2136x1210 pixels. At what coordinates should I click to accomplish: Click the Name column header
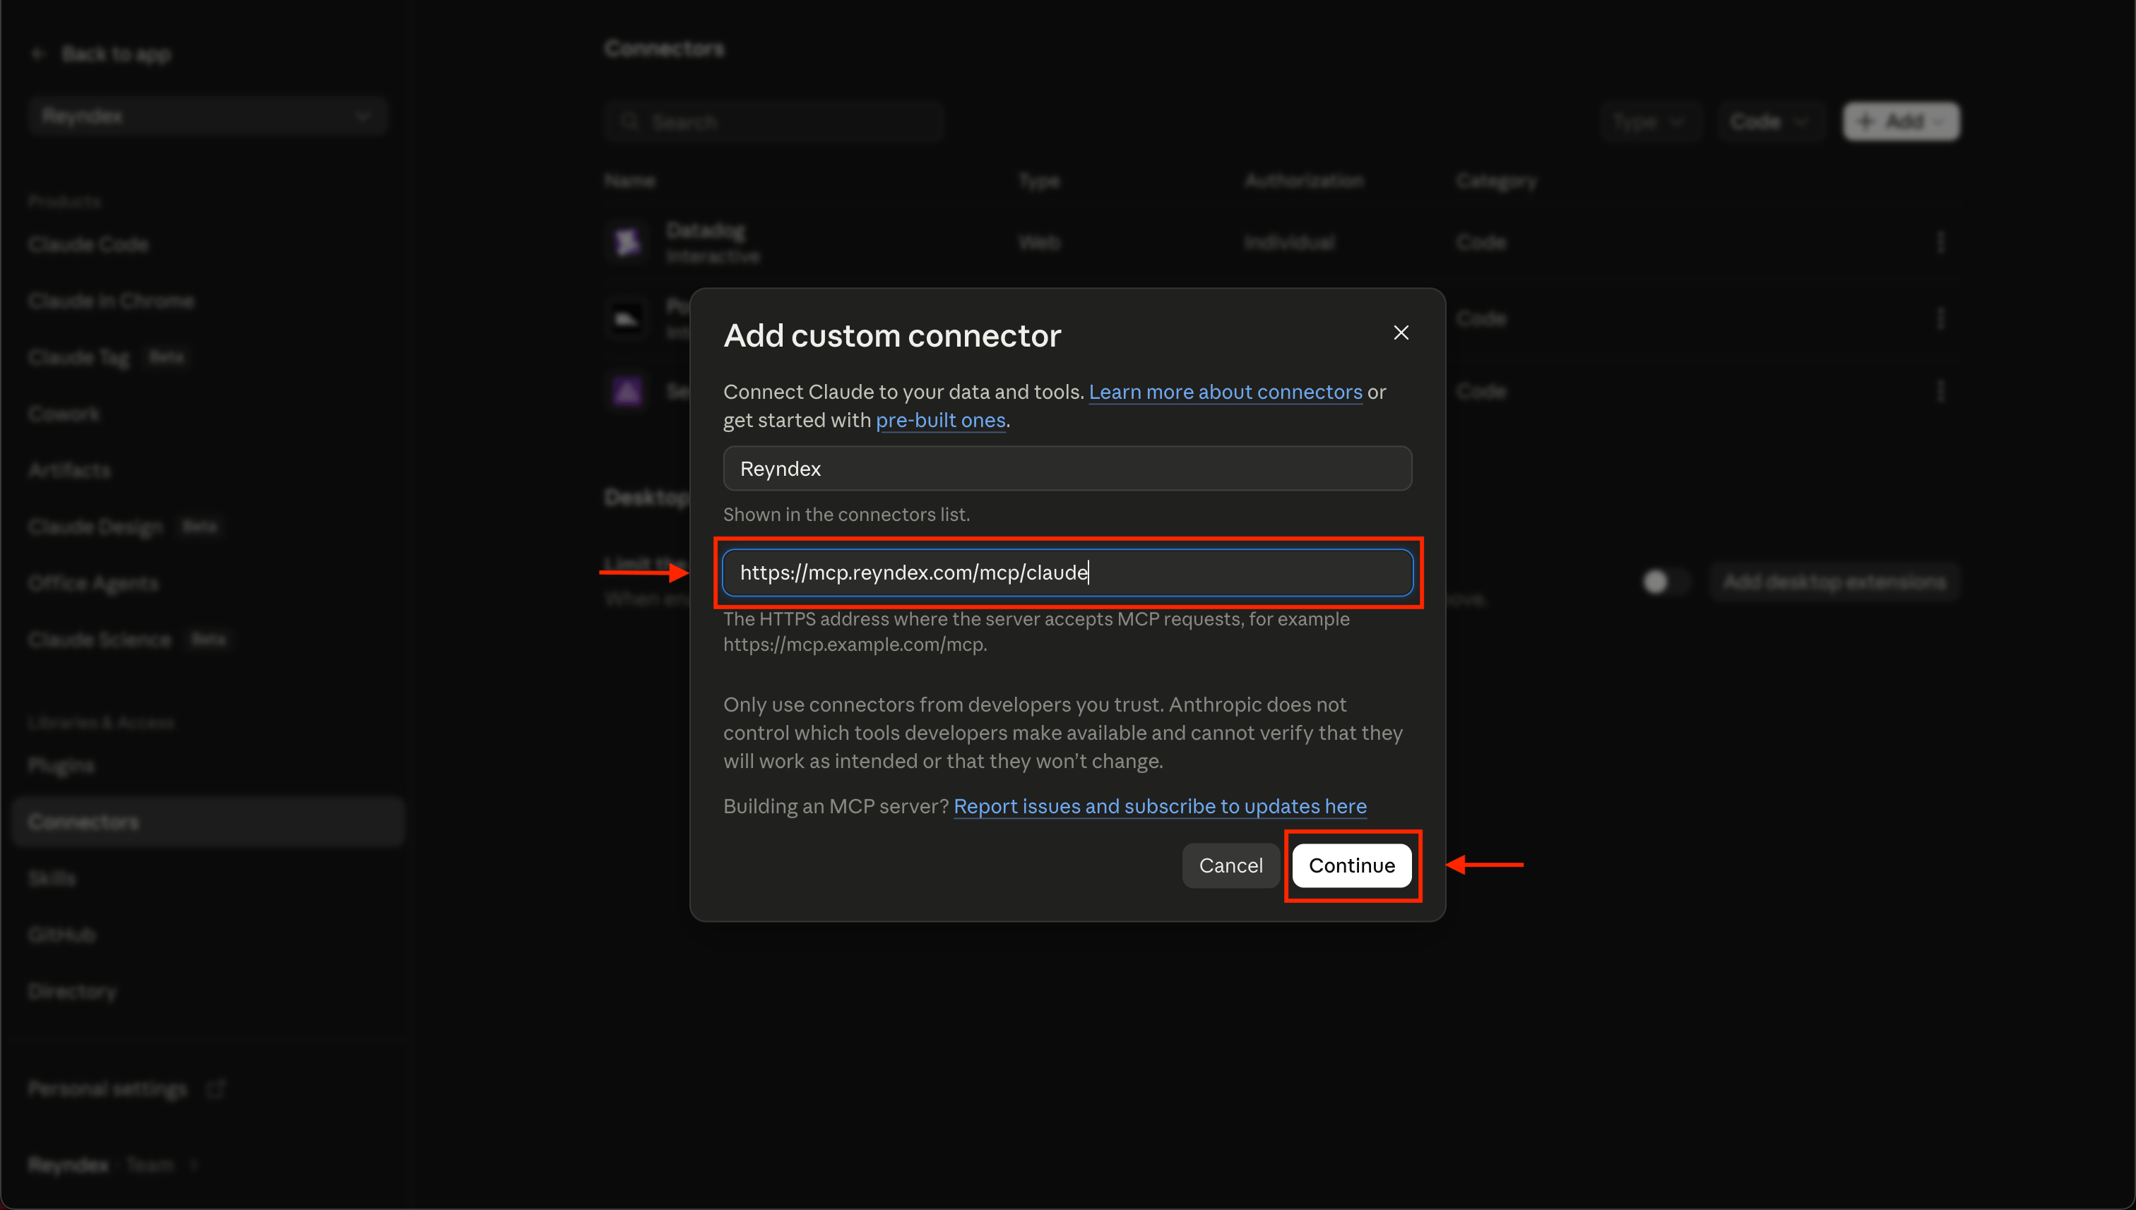[629, 181]
